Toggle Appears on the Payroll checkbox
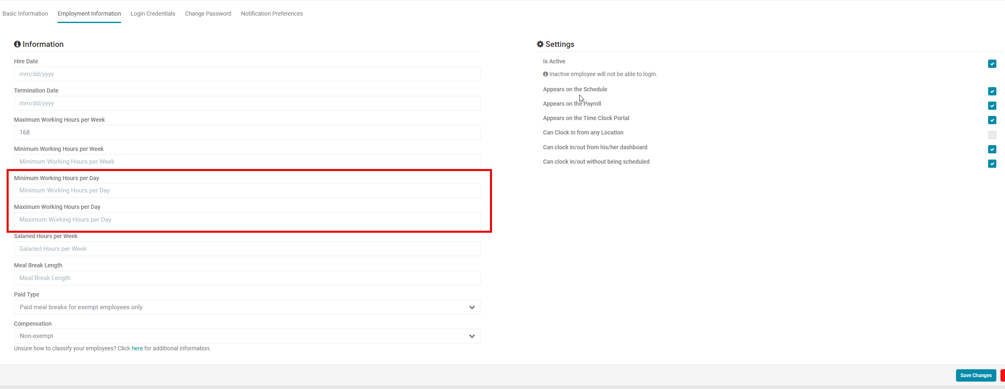 click(992, 106)
